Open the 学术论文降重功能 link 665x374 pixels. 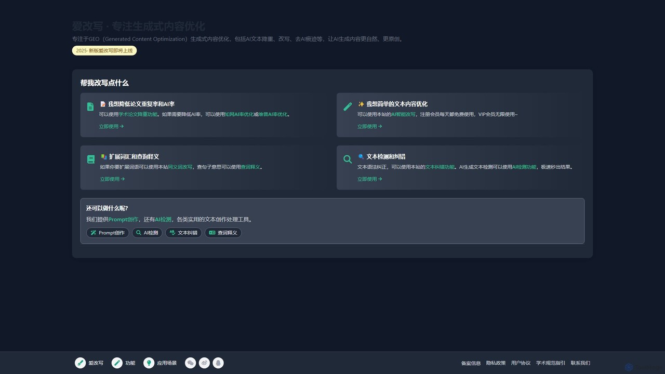coord(138,114)
